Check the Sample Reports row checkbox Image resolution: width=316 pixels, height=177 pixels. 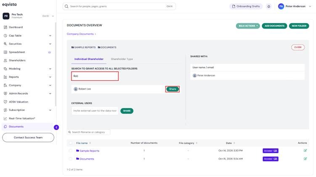pyautogui.click(x=70, y=151)
